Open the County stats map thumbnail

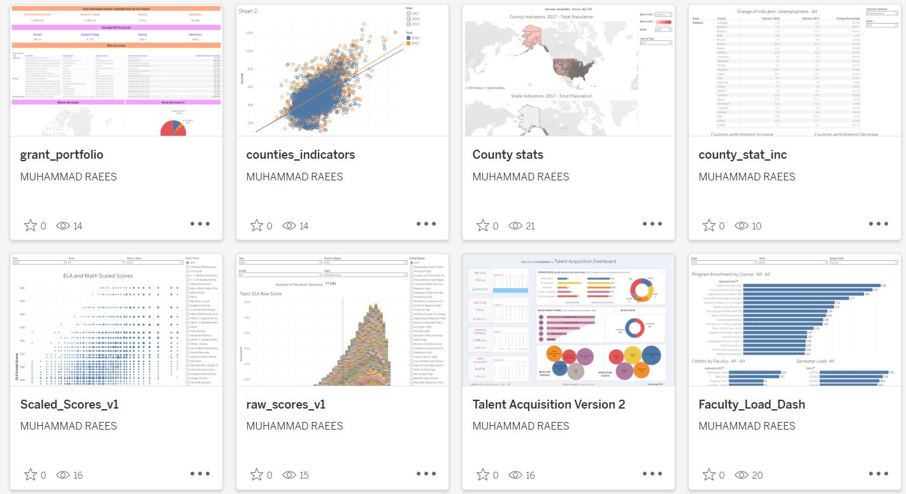568,70
